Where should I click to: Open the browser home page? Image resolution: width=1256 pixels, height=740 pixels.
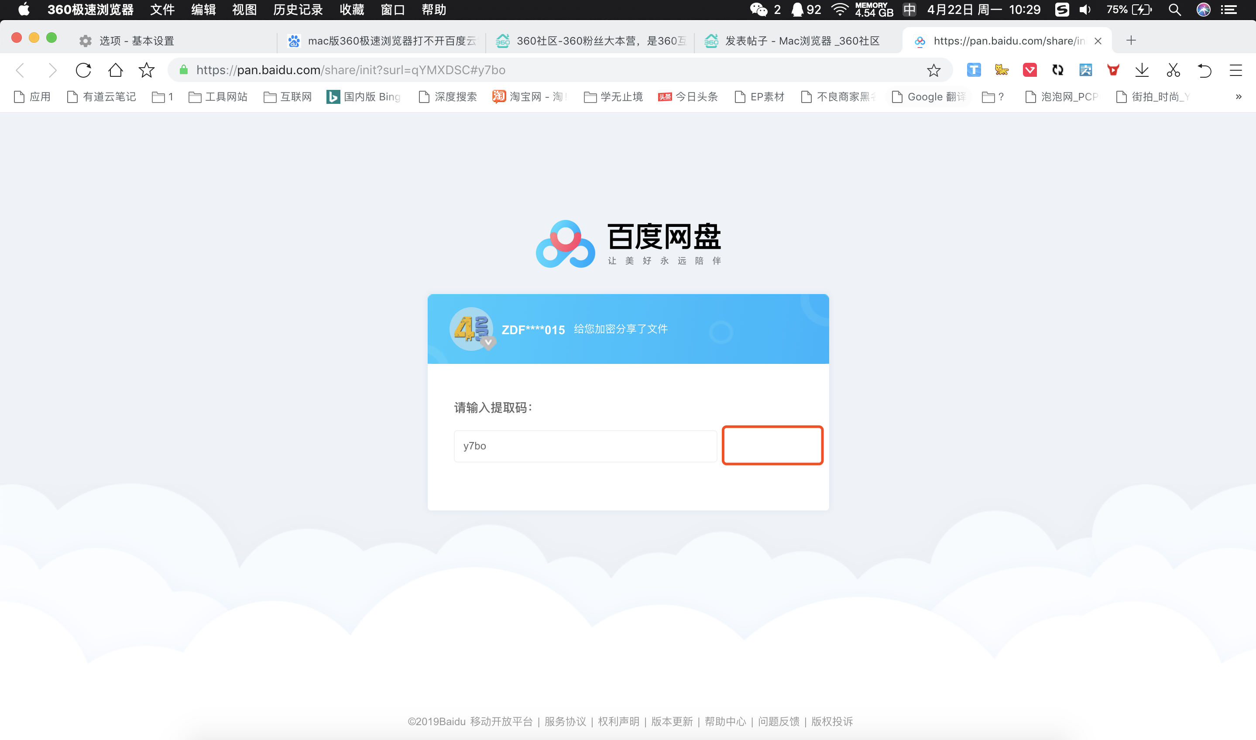(x=115, y=70)
